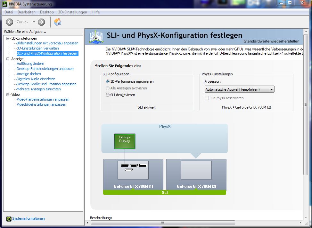This screenshot has width=312, height=228.
Task: Toggle Für PhysX reservieren checkbox
Action: tap(207, 98)
